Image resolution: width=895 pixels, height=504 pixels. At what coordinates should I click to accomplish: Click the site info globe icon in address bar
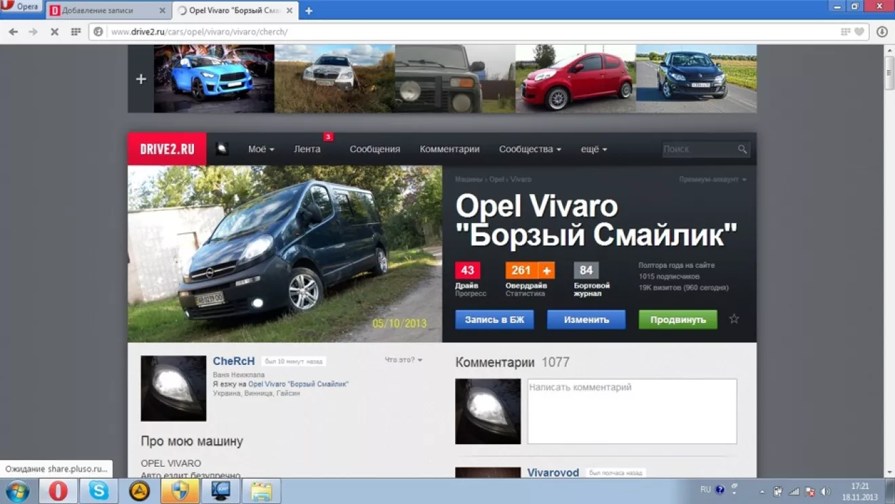click(x=98, y=32)
